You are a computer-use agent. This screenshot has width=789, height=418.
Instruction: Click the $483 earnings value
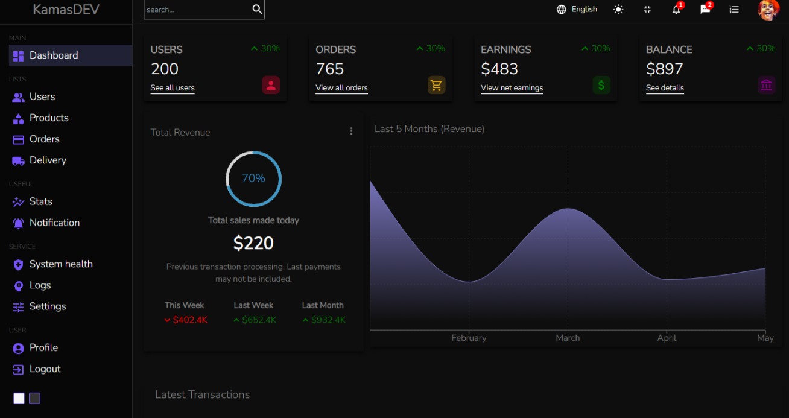tap(499, 69)
